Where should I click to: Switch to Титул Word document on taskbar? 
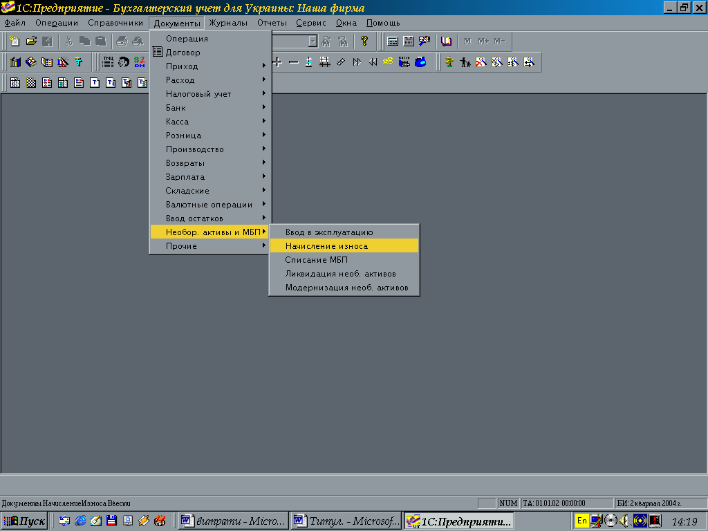pos(346,521)
